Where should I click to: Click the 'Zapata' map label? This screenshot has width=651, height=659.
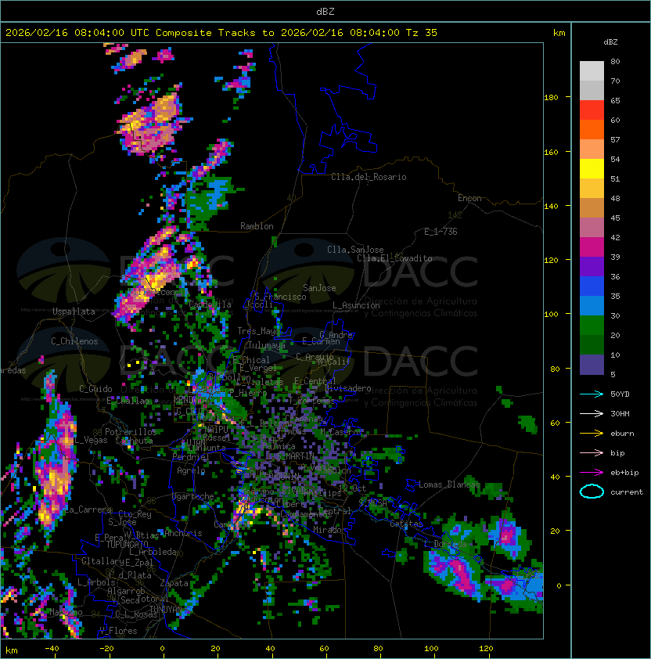tap(174, 583)
